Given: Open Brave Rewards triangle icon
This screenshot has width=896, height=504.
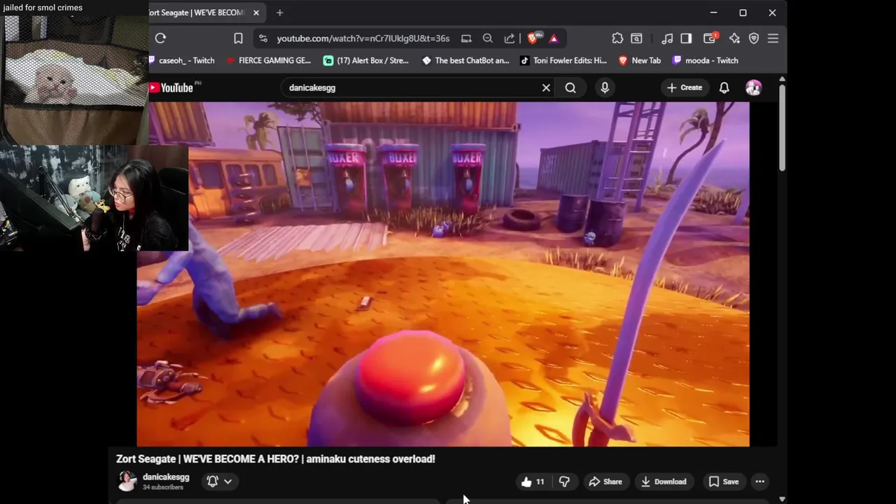Looking at the screenshot, I should (554, 38).
